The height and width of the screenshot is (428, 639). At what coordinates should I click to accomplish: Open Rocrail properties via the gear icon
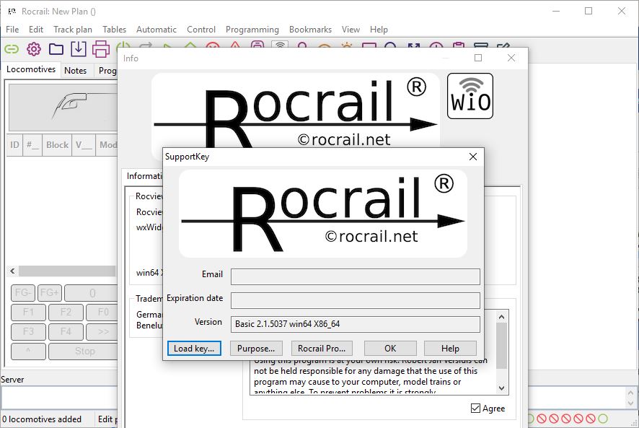point(34,49)
